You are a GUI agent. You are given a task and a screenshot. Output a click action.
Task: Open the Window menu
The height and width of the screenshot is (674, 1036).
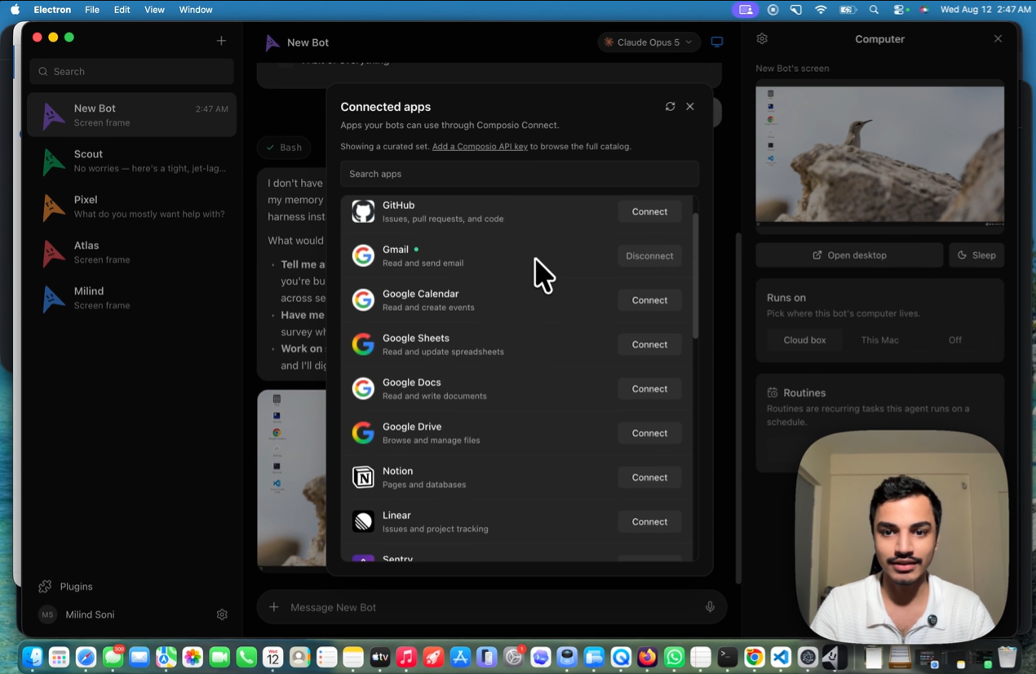pyautogui.click(x=196, y=10)
